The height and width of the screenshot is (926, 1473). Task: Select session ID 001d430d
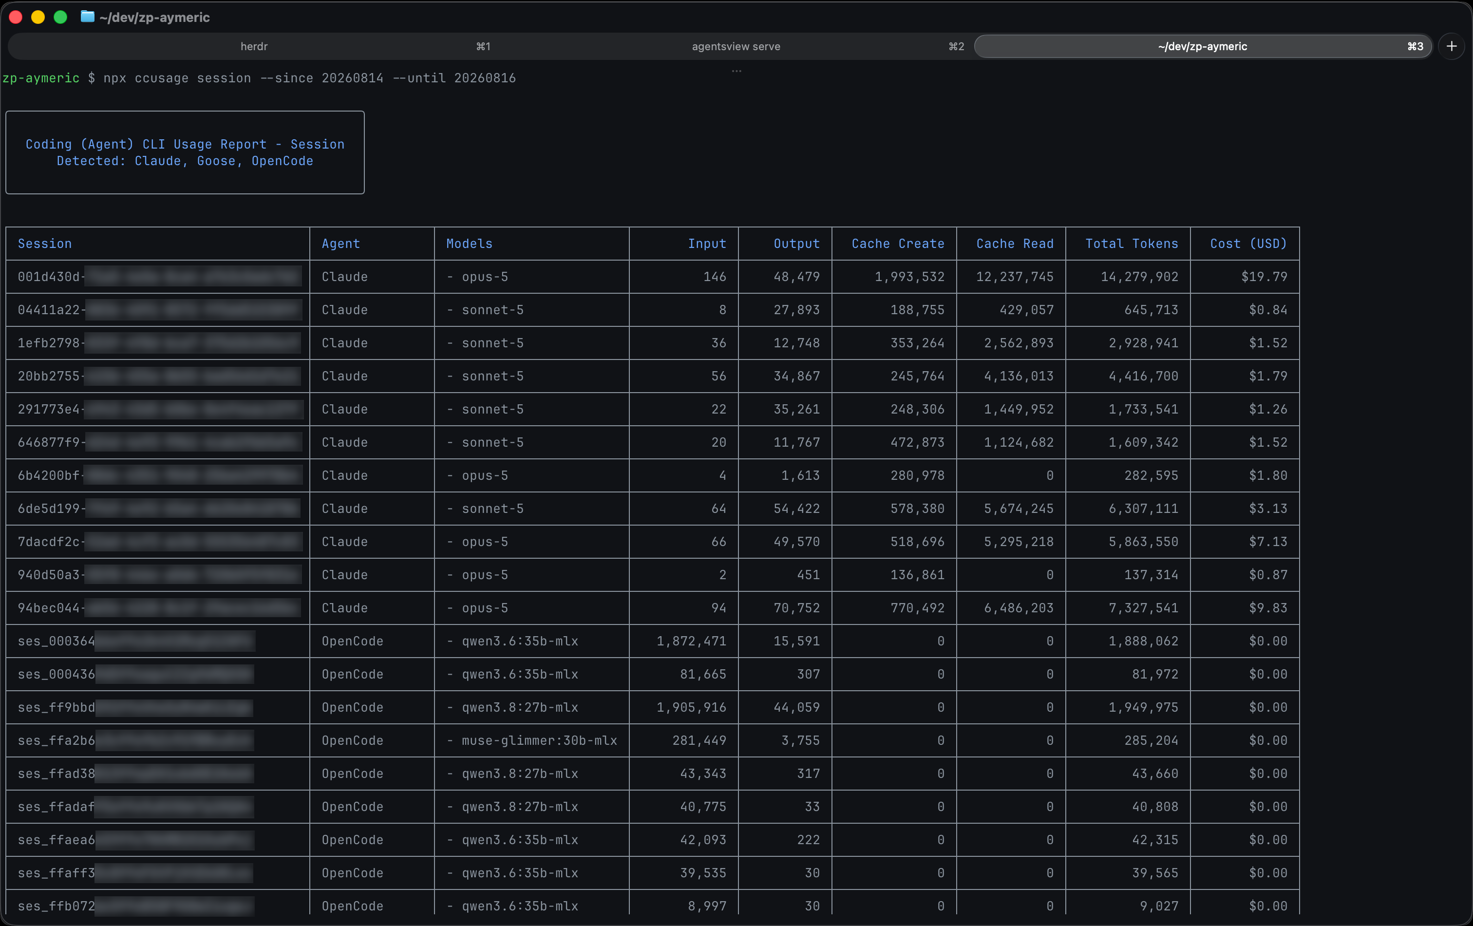48,277
